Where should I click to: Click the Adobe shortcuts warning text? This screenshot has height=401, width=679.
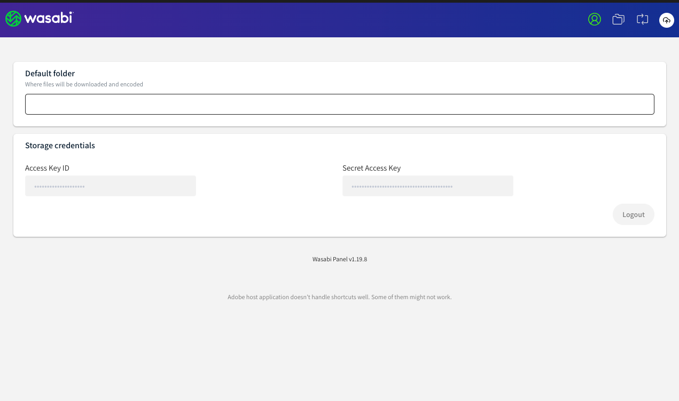tap(340, 297)
